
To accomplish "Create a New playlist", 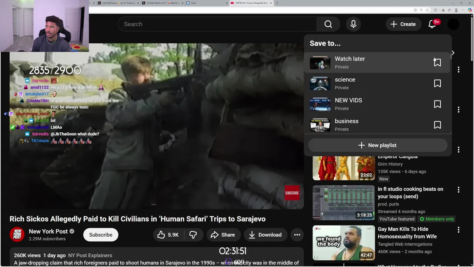I will point(378,145).
